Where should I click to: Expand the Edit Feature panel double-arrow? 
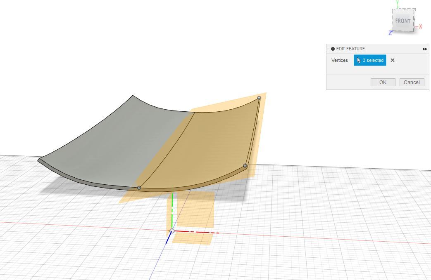pyautogui.click(x=425, y=49)
